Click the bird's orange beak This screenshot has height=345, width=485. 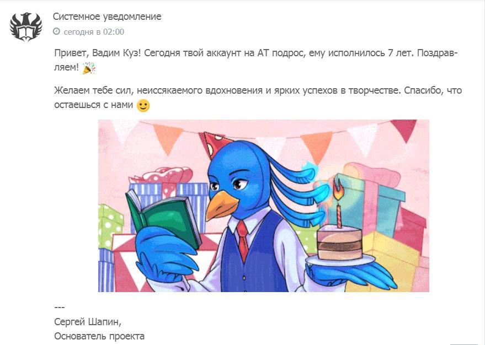click(221, 205)
